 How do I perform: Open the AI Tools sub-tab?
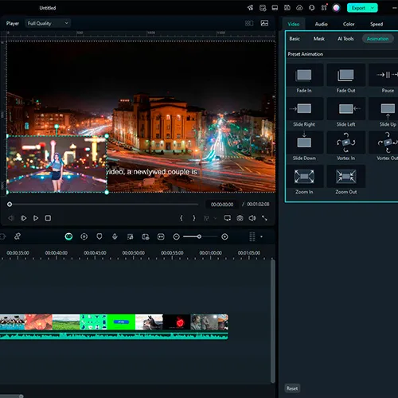(x=345, y=39)
